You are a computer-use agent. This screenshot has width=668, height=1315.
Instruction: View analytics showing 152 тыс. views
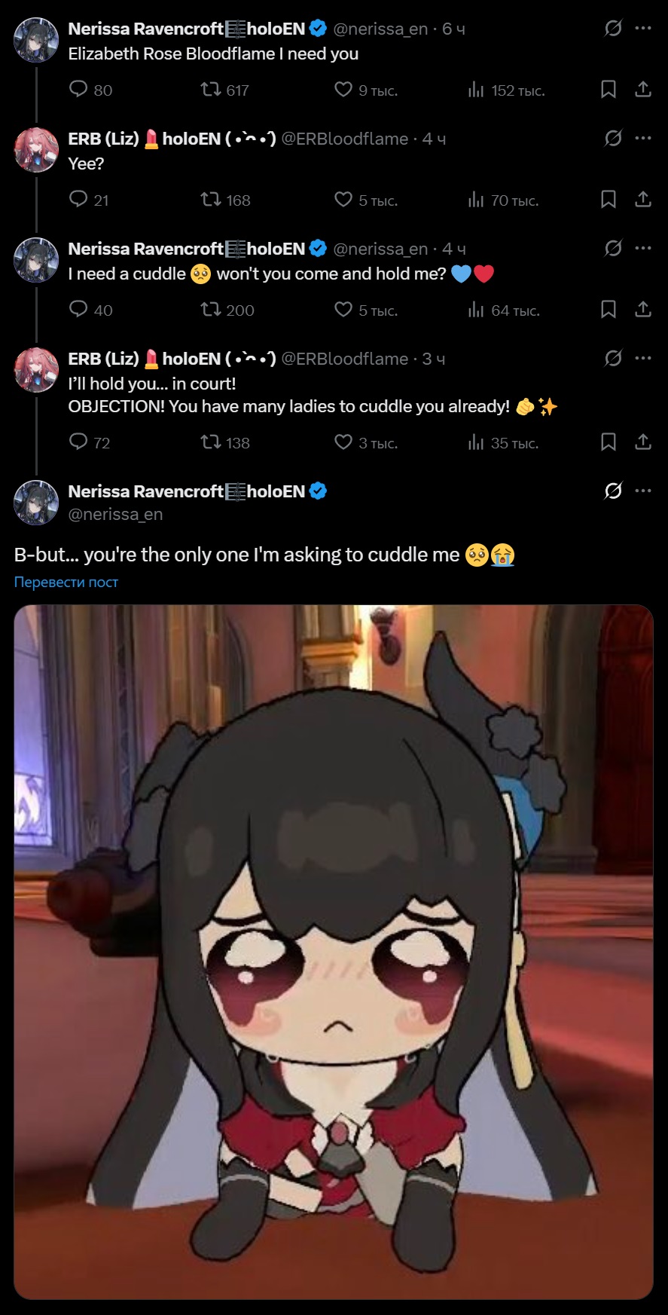click(506, 90)
